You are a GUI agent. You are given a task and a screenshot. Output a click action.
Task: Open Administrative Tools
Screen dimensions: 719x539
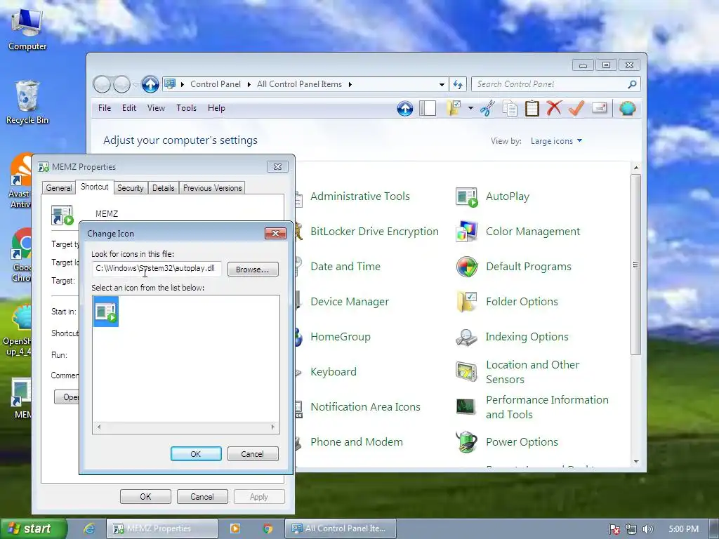pyautogui.click(x=360, y=197)
